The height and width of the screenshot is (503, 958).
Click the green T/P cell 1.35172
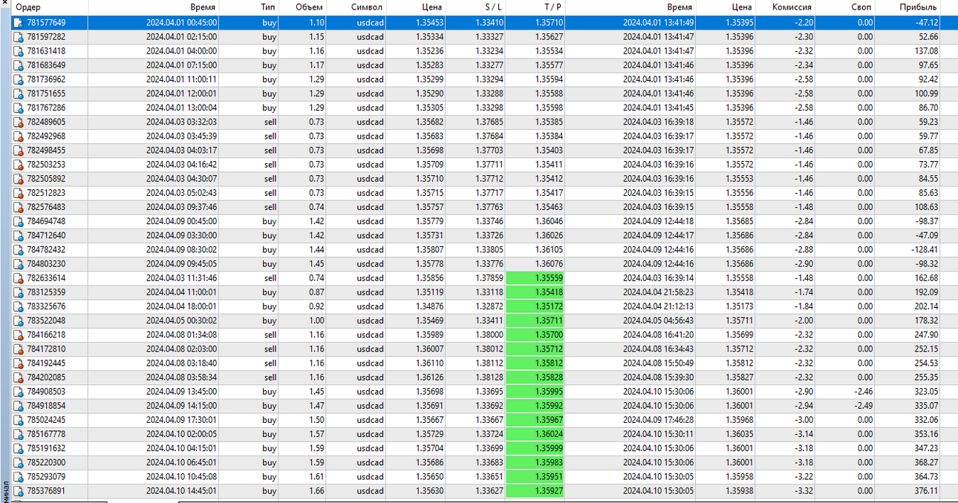pos(535,306)
